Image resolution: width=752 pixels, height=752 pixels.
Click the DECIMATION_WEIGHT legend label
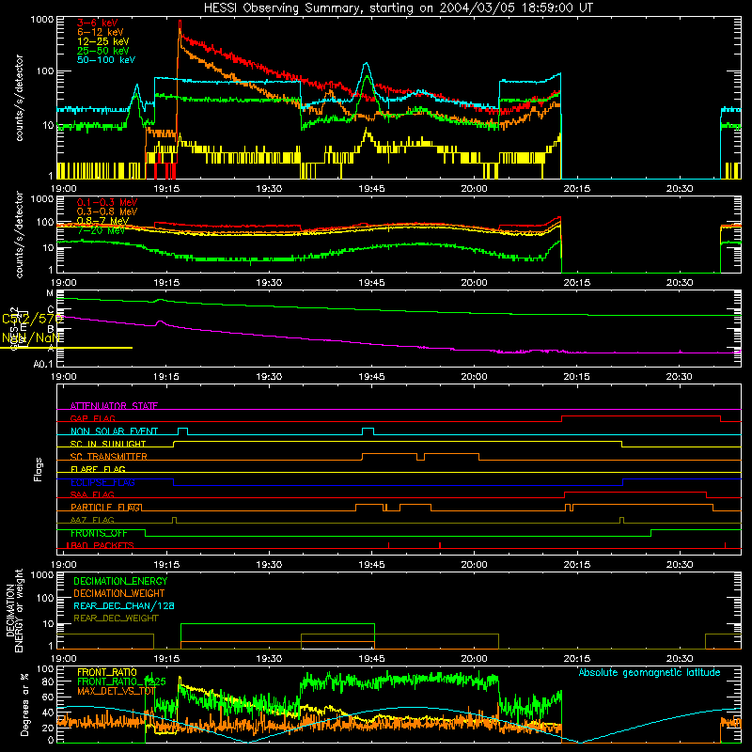tap(119, 594)
